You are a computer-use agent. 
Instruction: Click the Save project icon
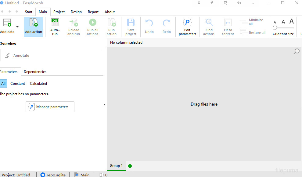coord(131,23)
